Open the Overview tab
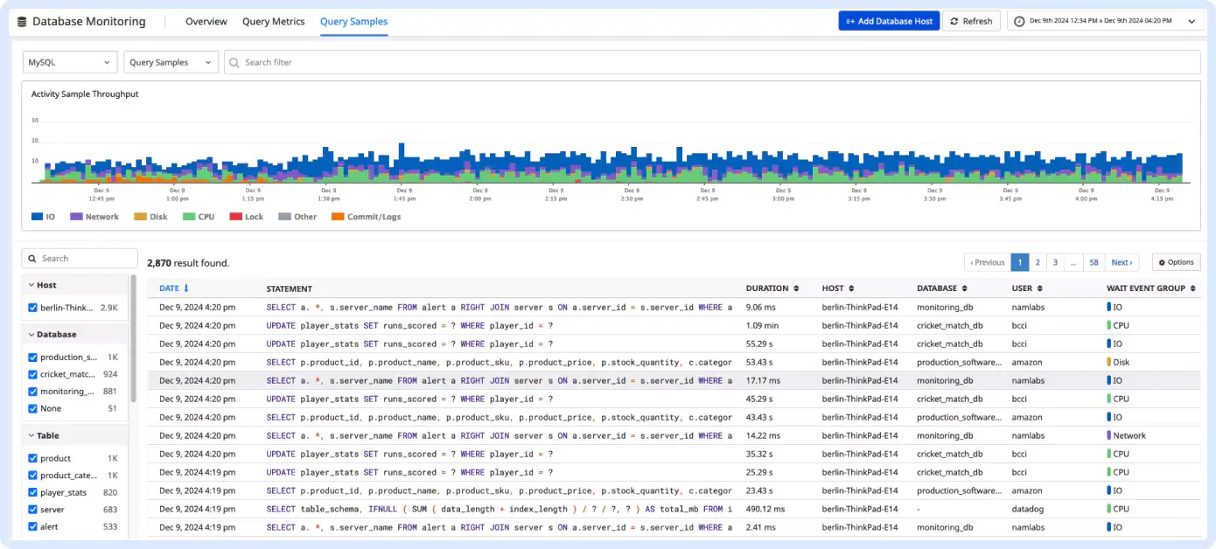The height and width of the screenshot is (549, 1216). pos(206,22)
